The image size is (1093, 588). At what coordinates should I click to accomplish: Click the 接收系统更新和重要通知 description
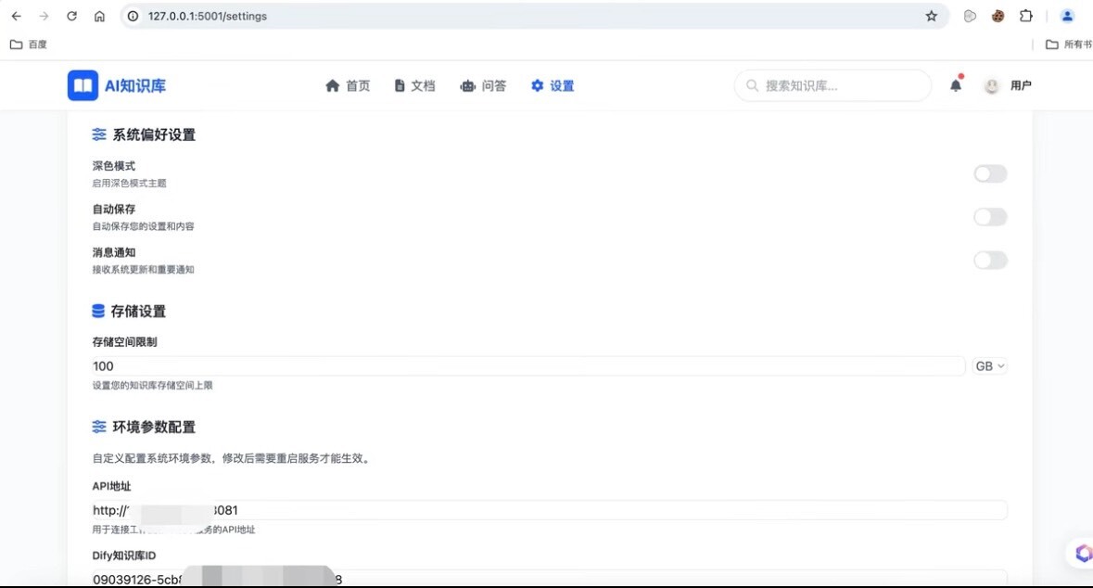(143, 270)
